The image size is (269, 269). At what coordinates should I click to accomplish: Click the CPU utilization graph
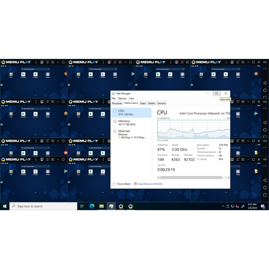[194, 129]
